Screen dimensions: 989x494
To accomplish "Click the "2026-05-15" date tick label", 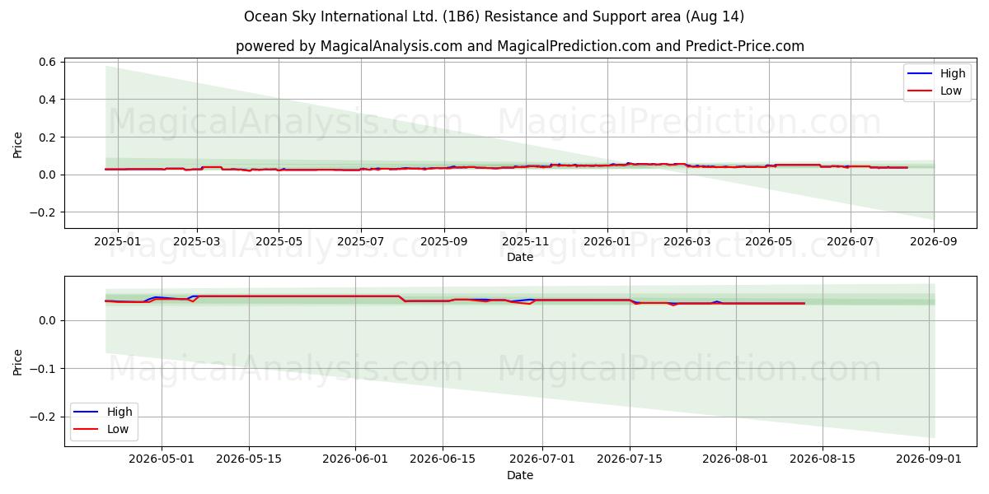I will 249,459.
